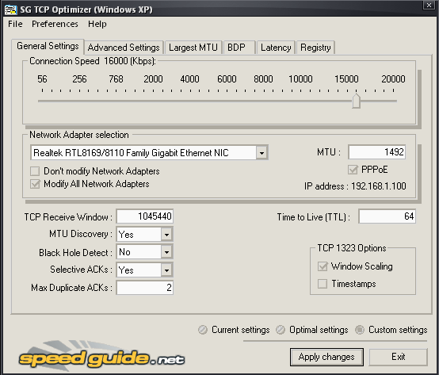Screen dimensions: 439x375
Task: Switch to the Largest MTU tab
Action: click(193, 48)
